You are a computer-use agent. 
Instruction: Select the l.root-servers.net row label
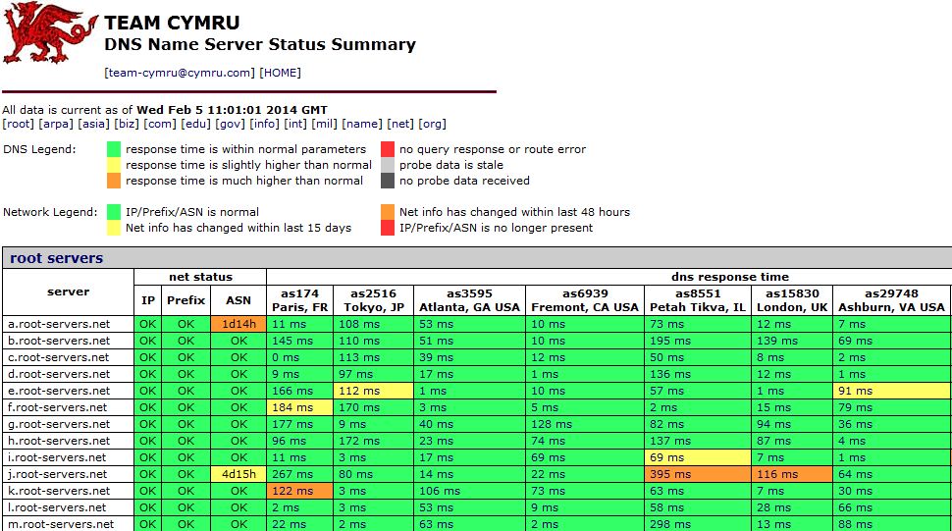click(57, 507)
